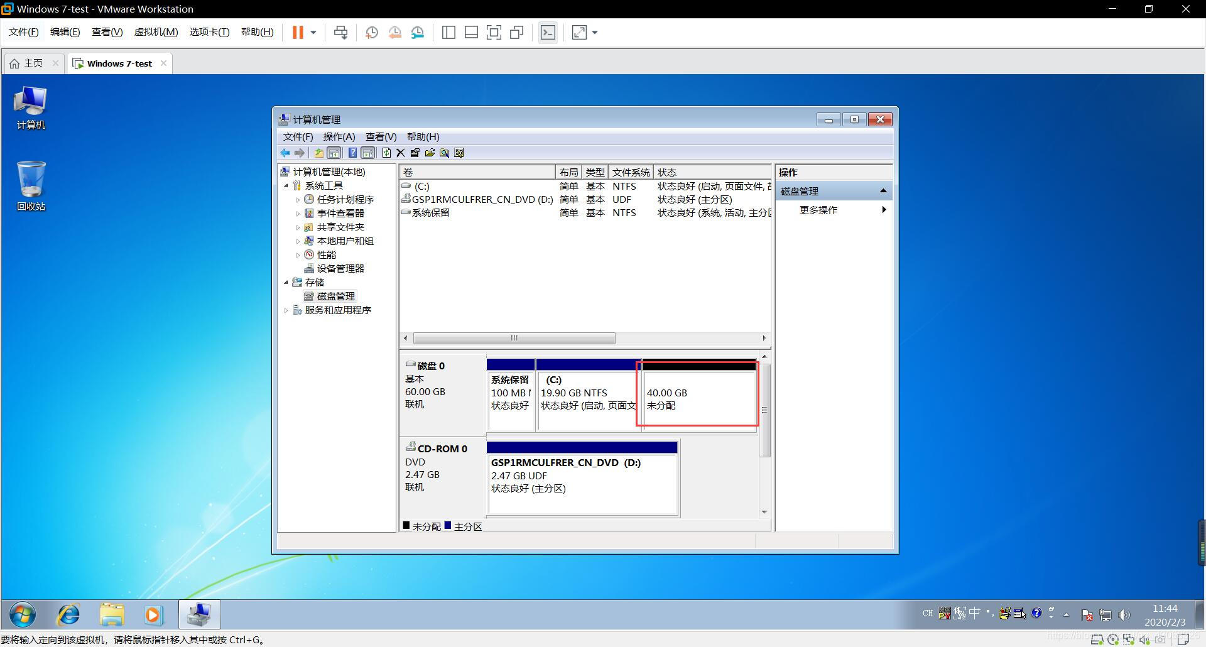
Task: Open the Windows 7 Start button
Action: coord(23,614)
